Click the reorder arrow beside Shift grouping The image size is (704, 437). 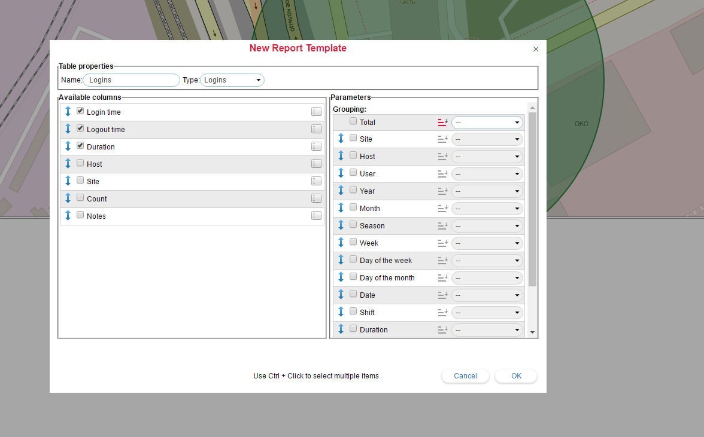pyautogui.click(x=341, y=312)
